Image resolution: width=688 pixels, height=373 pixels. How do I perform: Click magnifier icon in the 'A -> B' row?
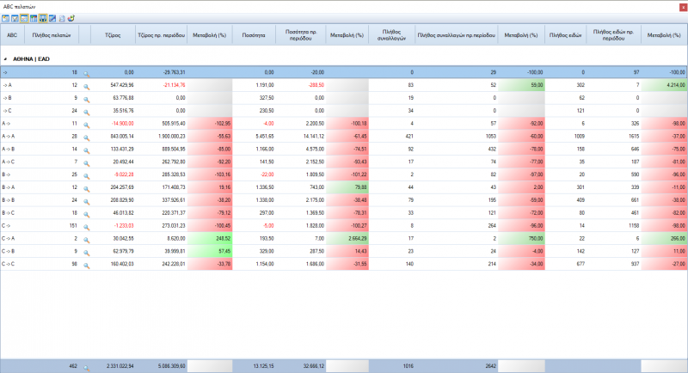tap(87, 150)
